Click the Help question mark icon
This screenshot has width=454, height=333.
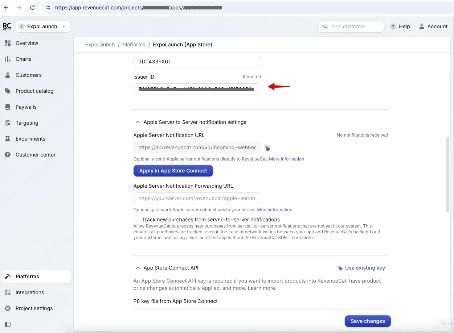(x=393, y=26)
